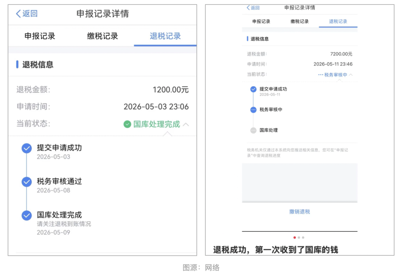Go back using 返回 in right screenshot

pyautogui.click(x=253, y=8)
